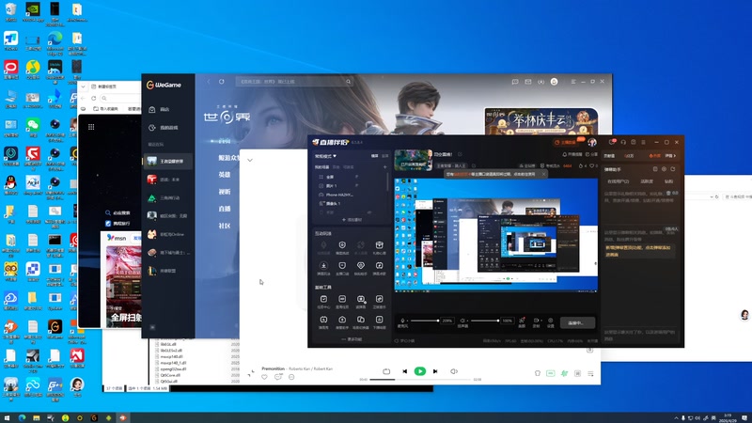Viewport: 752px width, 423px height.
Task: Refresh the WeGame page
Action: click(222, 82)
